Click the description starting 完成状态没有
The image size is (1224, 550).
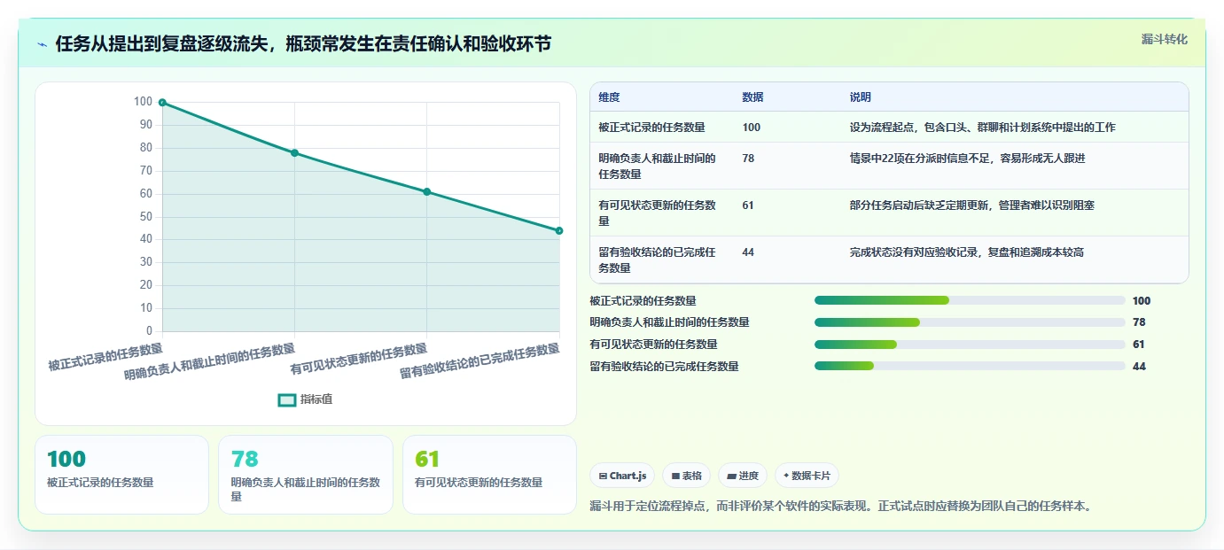(x=966, y=252)
